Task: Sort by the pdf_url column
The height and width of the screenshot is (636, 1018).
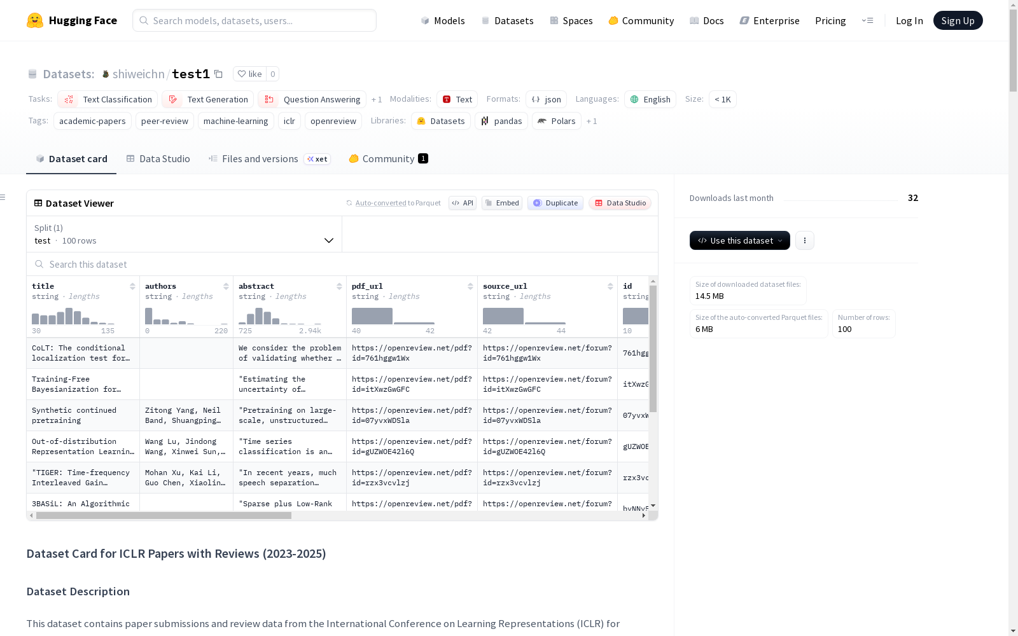Action: coord(470,286)
